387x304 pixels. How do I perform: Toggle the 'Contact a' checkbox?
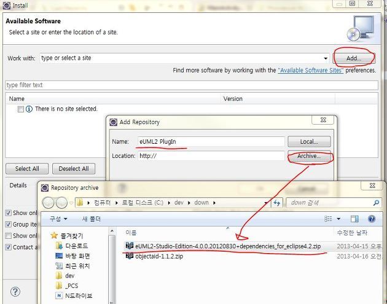click(9, 247)
